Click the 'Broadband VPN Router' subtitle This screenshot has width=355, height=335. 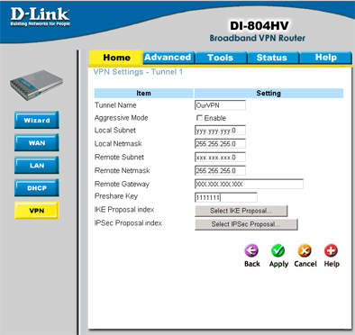(258, 38)
